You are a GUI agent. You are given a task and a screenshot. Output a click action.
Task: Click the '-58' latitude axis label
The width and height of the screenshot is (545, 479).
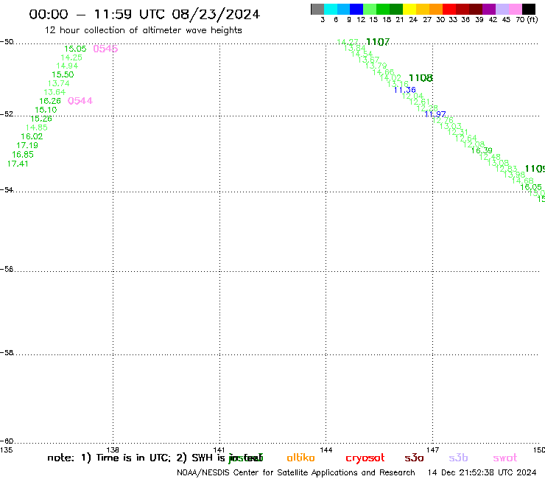click(x=7, y=353)
